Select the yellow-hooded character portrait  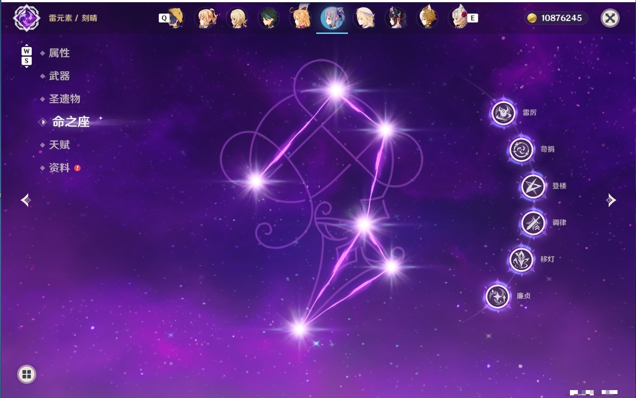(x=176, y=18)
